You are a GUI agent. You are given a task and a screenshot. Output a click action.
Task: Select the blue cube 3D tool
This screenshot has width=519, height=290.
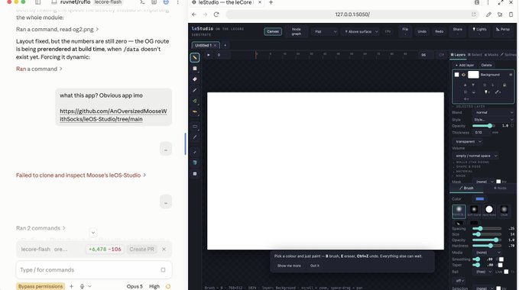click(195, 163)
